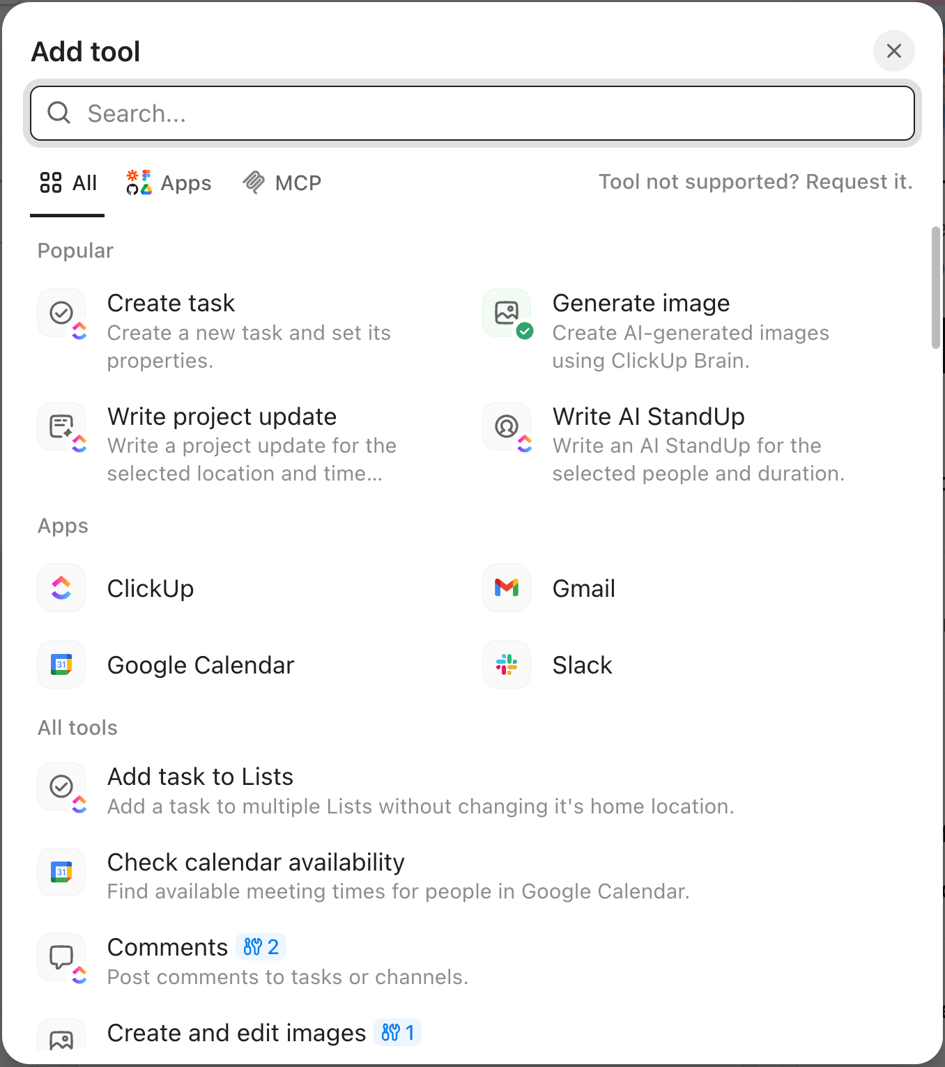This screenshot has width=945, height=1067.
Task: Click the Generate image tool icon
Action: pos(506,313)
